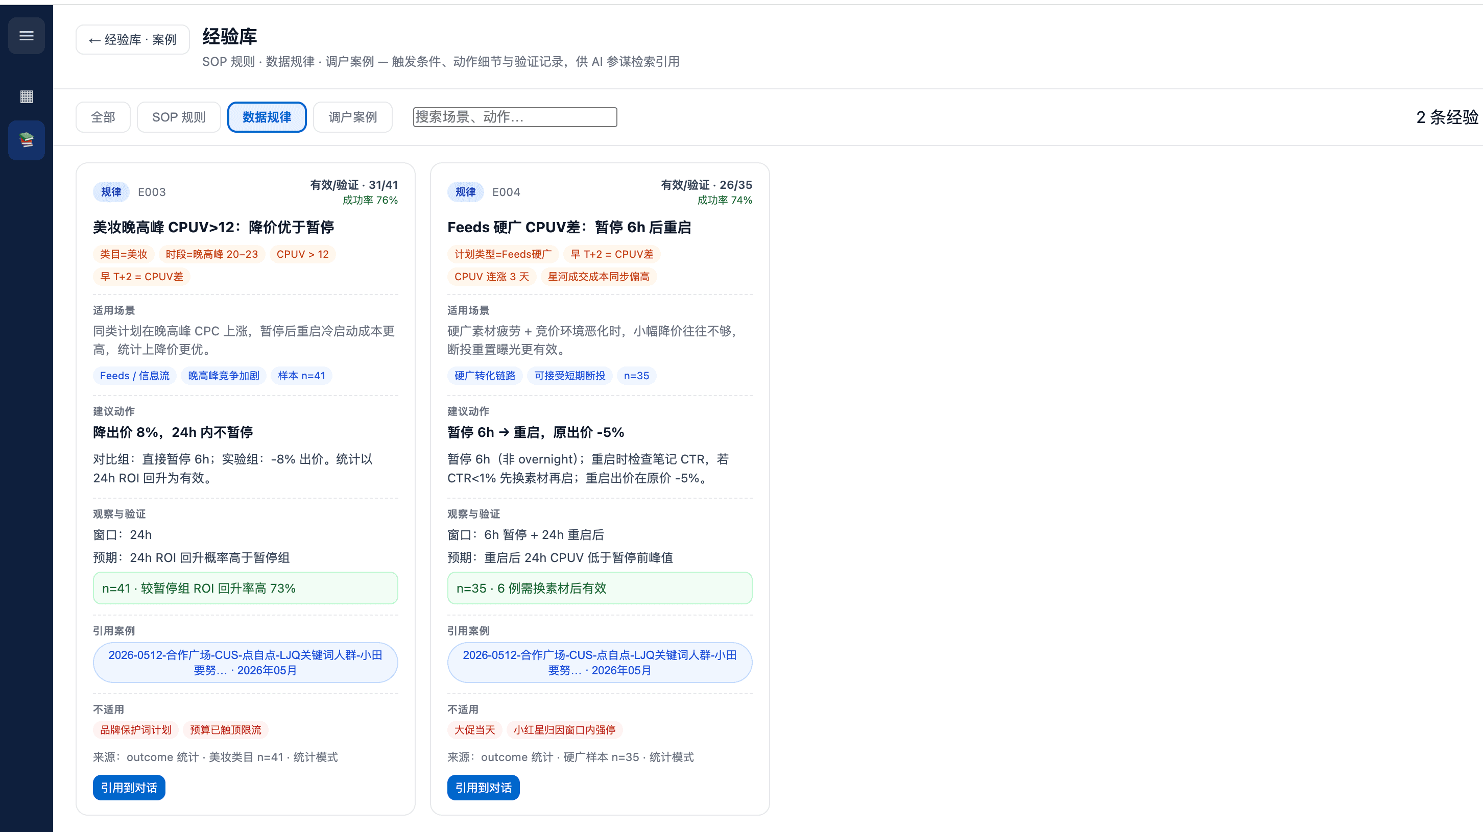
Task: Click 计划类型=Feeds硬广 tag
Action: tap(503, 254)
